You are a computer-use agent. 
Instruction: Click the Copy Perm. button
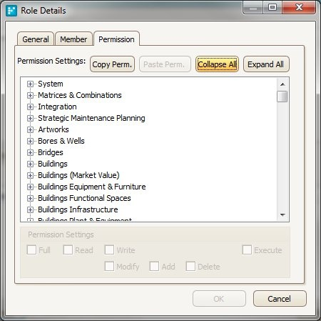[x=112, y=64]
